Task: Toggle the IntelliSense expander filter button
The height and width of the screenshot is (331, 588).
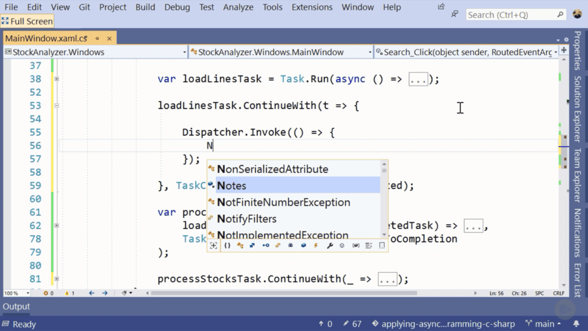Action: pos(214,245)
